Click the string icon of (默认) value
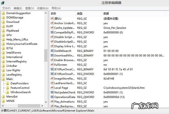Viewport: 169px width, 114px height. pyautogui.click(x=52, y=18)
